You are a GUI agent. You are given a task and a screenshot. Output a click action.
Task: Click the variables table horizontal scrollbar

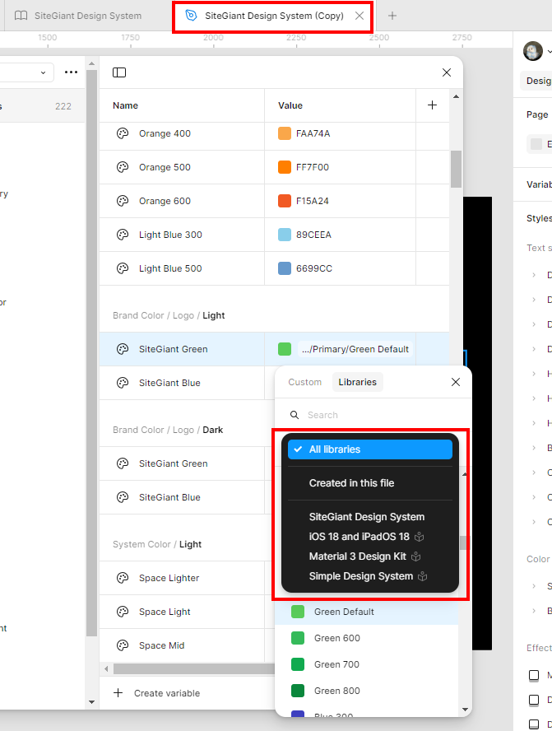click(x=193, y=669)
